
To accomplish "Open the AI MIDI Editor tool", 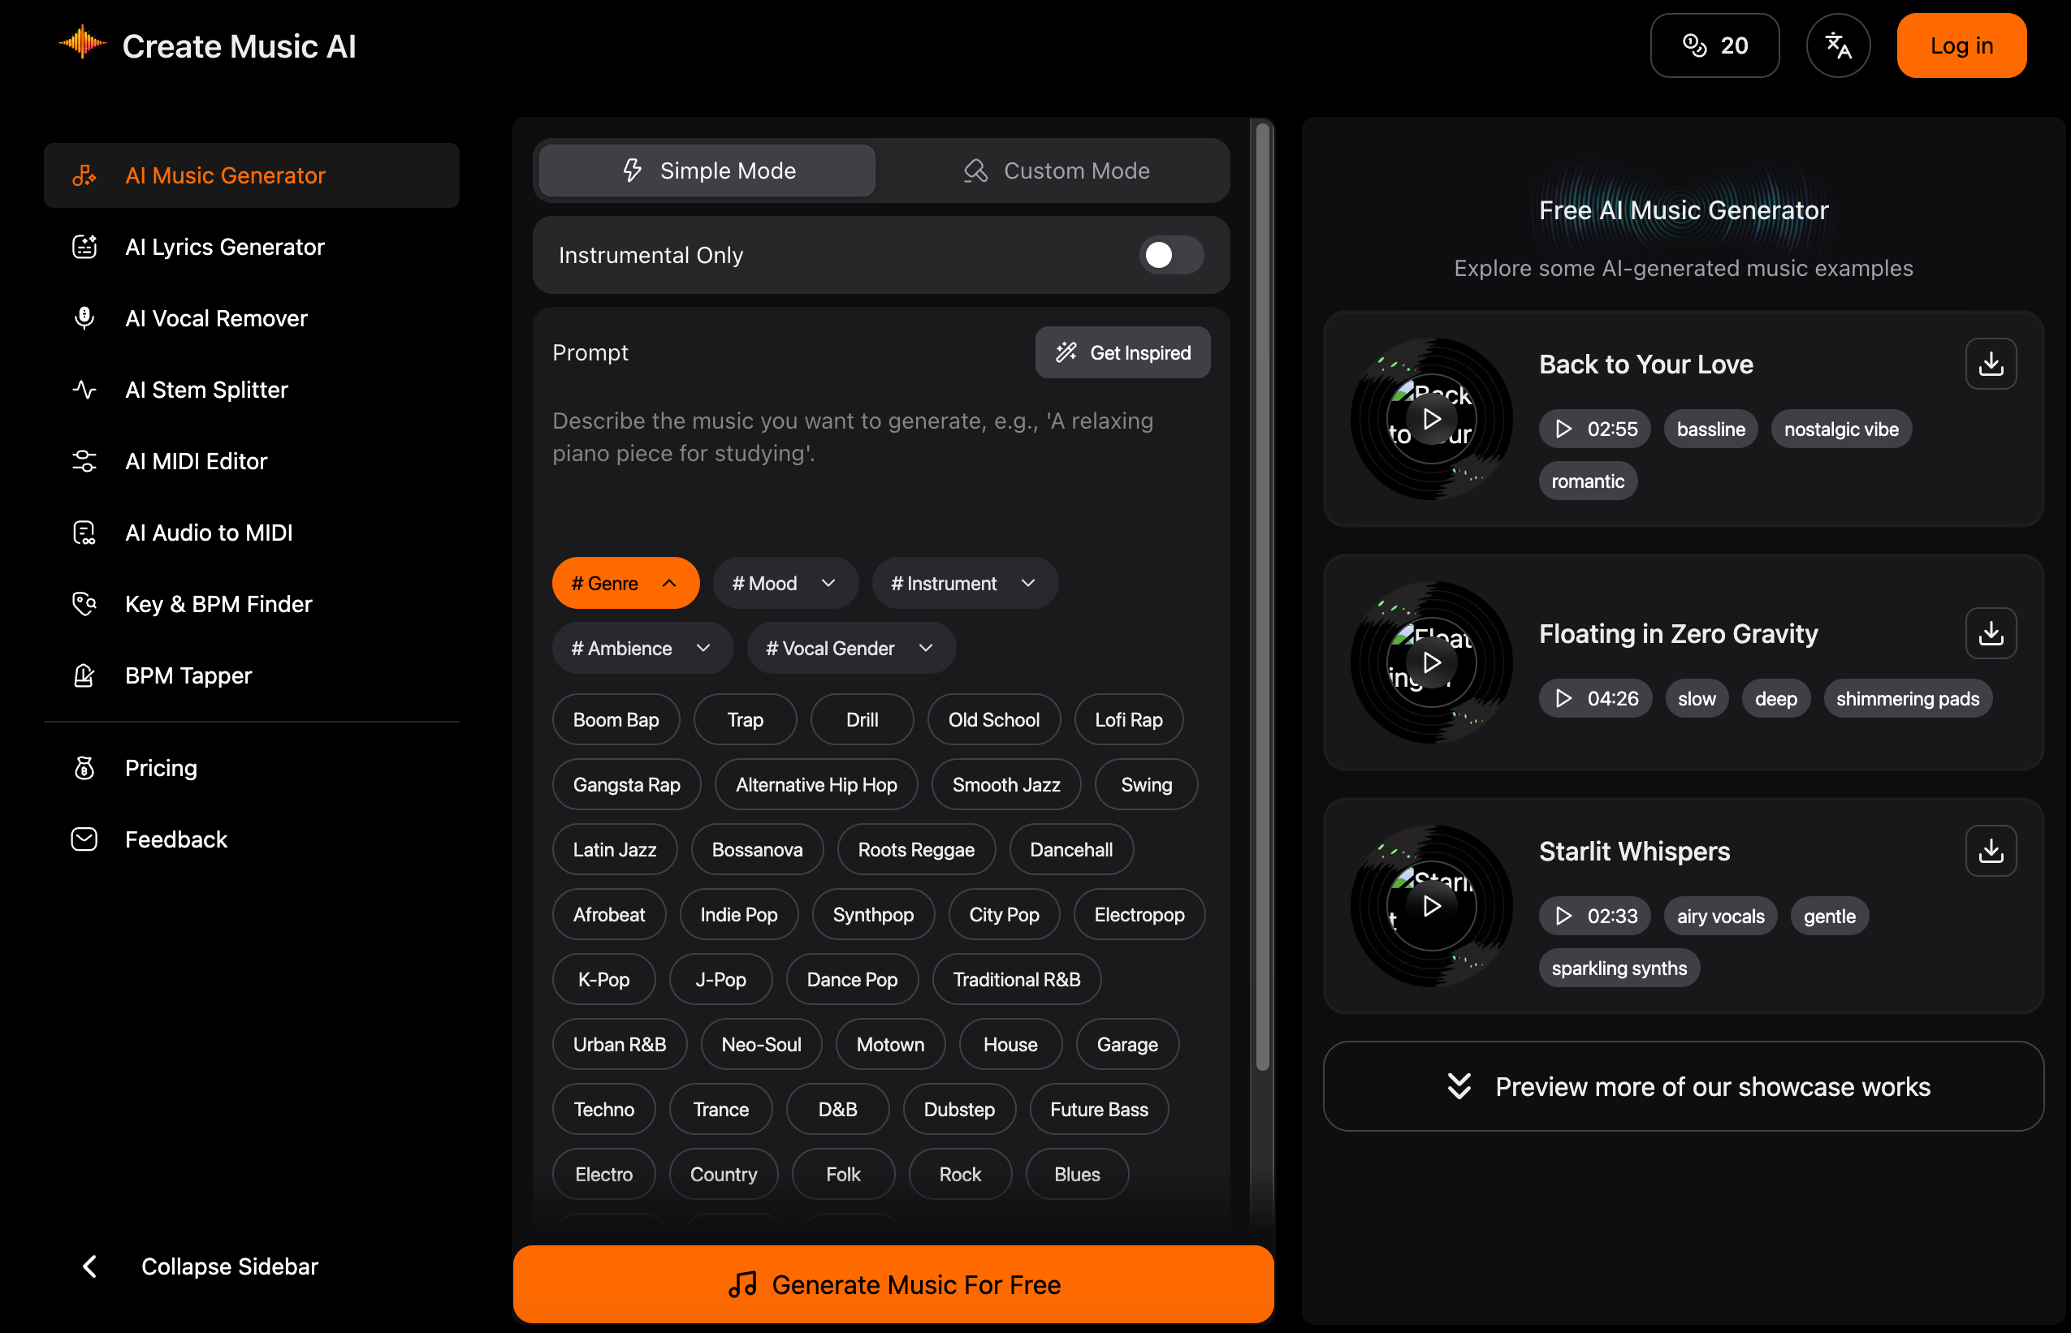I will [196, 461].
